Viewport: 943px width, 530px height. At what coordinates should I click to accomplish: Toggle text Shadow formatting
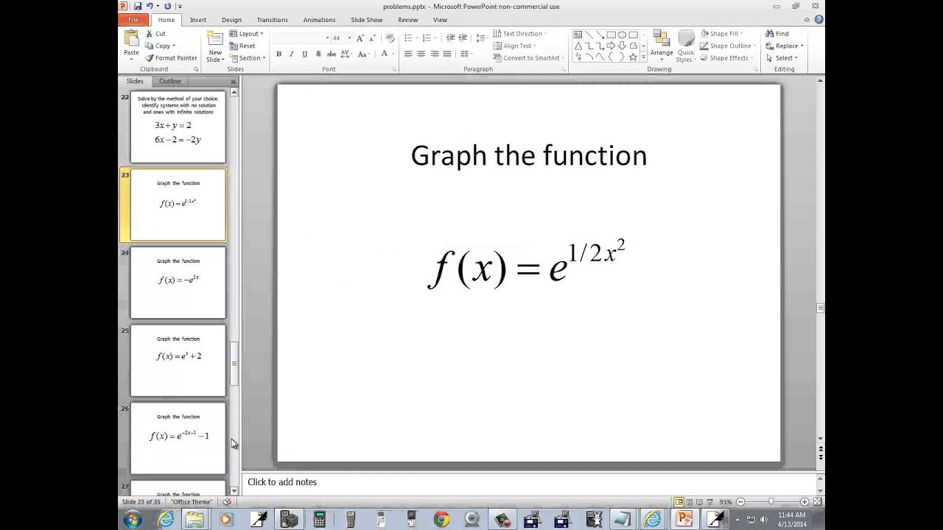point(318,54)
